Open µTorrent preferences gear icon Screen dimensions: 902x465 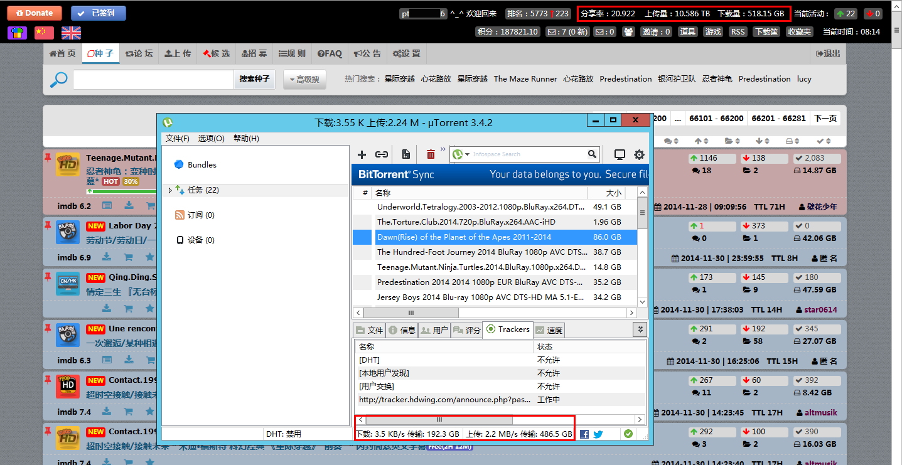639,154
